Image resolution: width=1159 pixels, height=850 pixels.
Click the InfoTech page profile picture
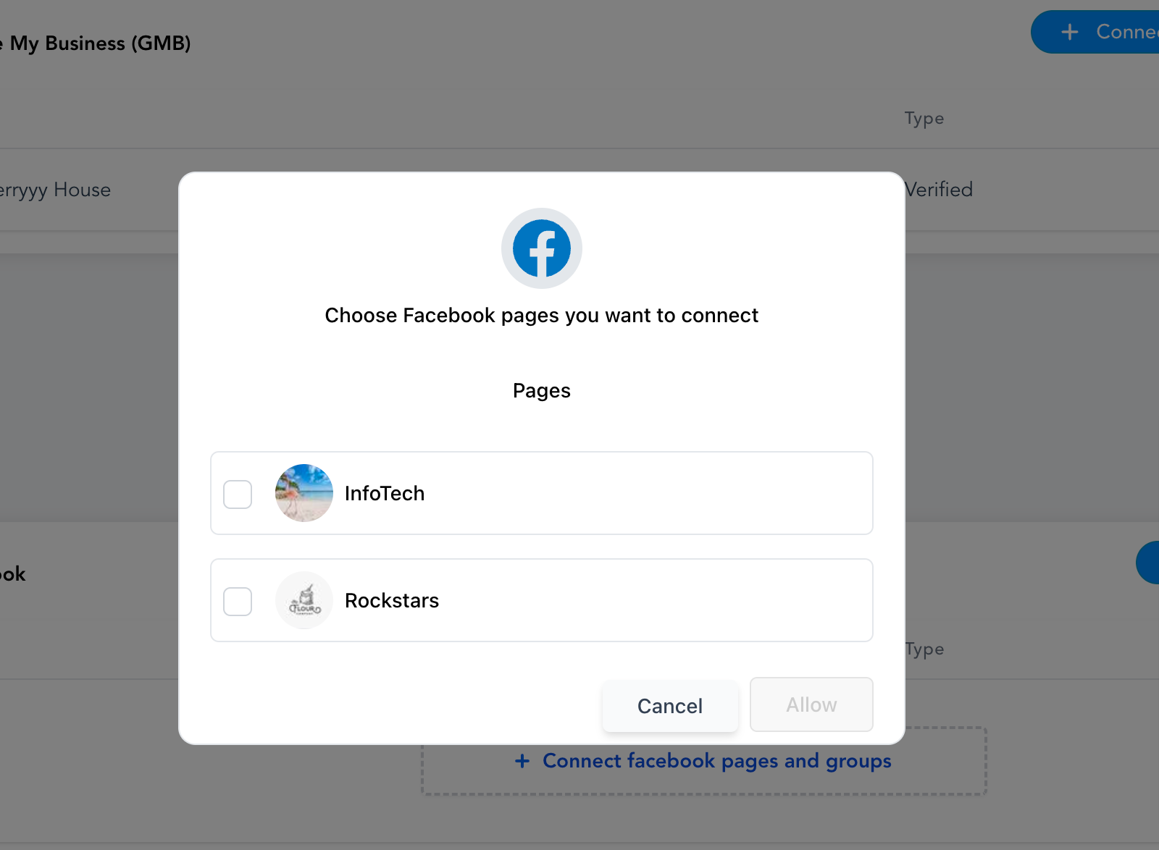(304, 493)
